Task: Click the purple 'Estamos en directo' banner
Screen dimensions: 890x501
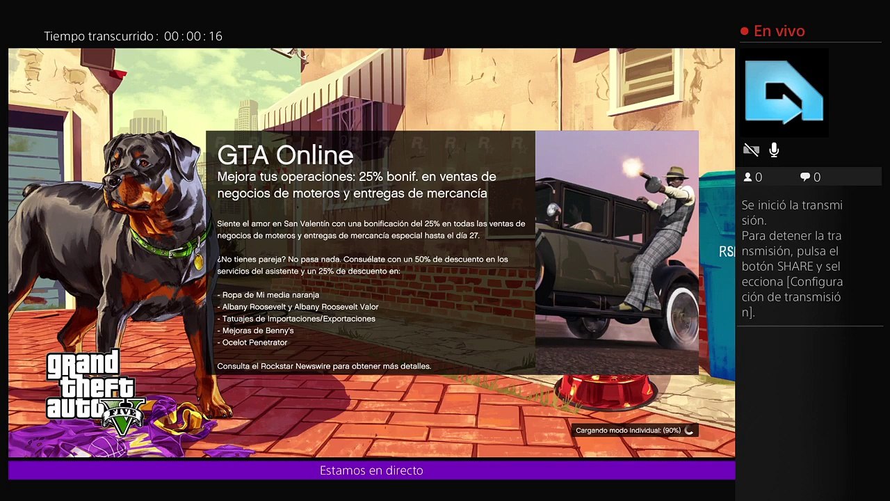Action: coord(371,470)
